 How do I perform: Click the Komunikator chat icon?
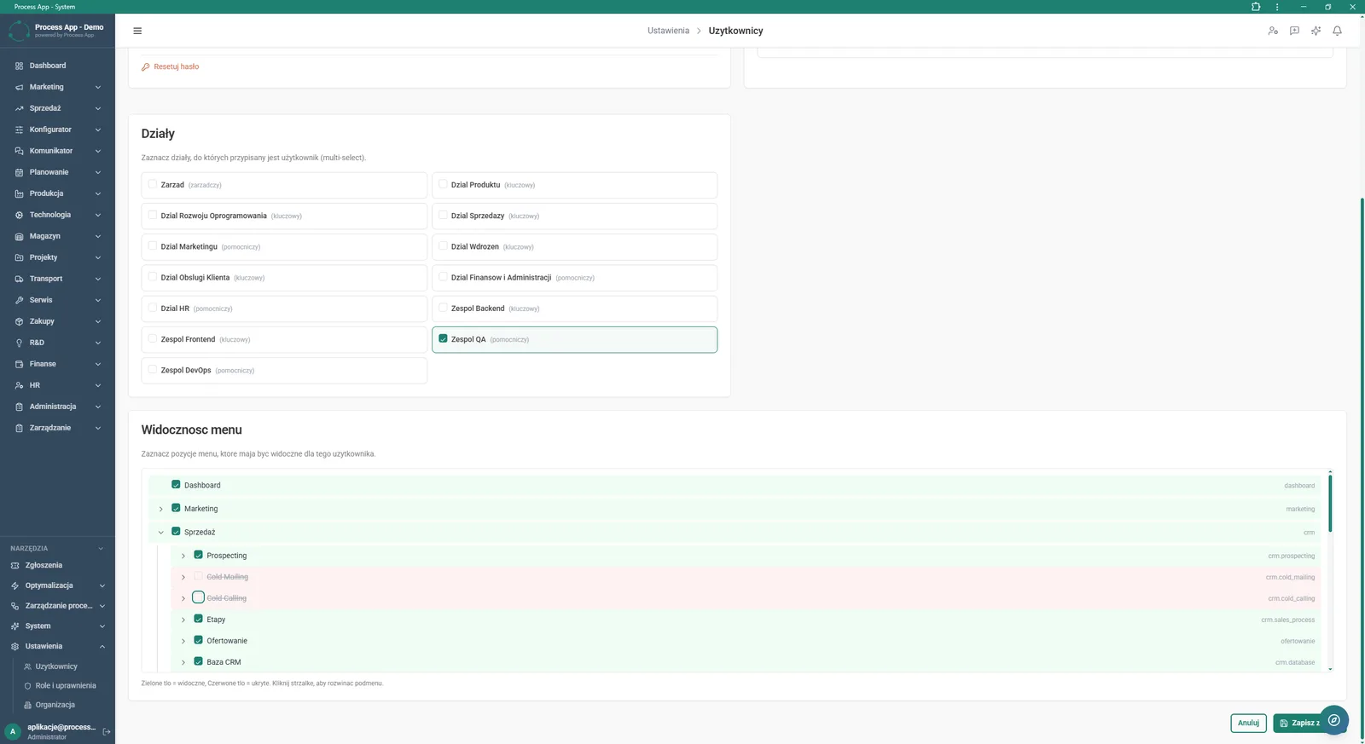tap(19, 151)
